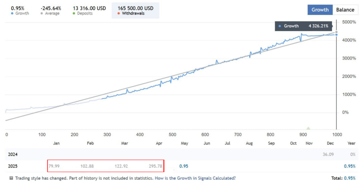The width and height of the screenshot is (362, 187).
Task: Click the gray Average line endpoint dot
Action: 336,32
